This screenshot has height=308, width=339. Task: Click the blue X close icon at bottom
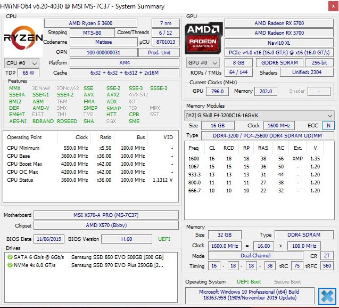(327, 296)
